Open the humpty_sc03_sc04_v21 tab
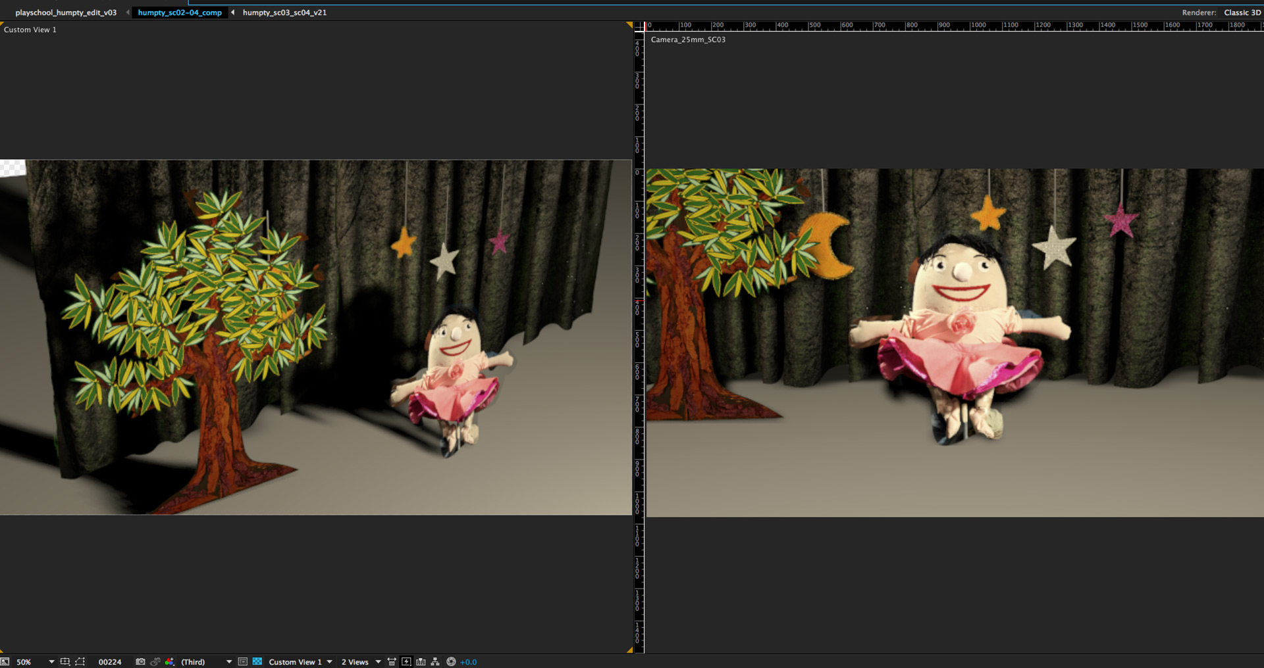This screenshot has height=668, width=1264. click(284, 12)
